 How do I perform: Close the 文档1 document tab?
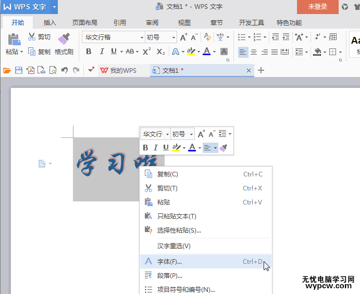[x=249, y=71]
